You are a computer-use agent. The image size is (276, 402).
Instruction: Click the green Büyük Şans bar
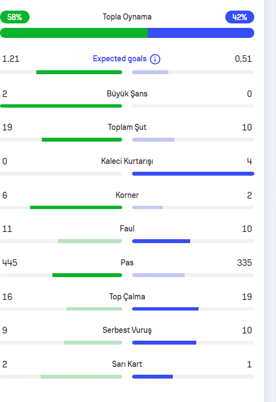(x=61, y=106)
